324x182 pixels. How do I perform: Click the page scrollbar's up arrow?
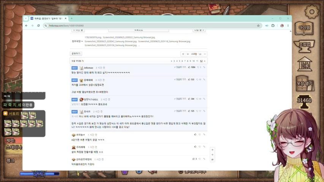291,31
